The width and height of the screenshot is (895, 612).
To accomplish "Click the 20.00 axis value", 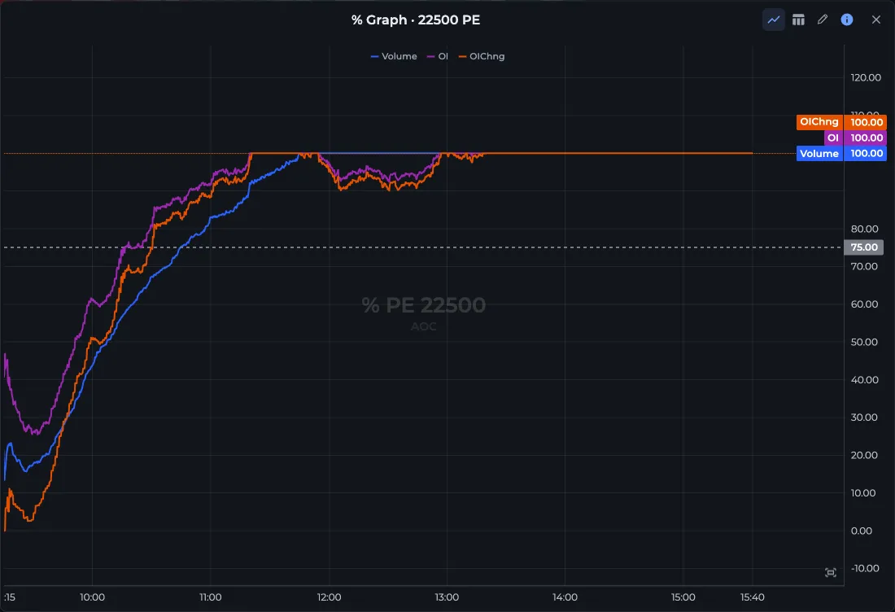I will [865, 455].
